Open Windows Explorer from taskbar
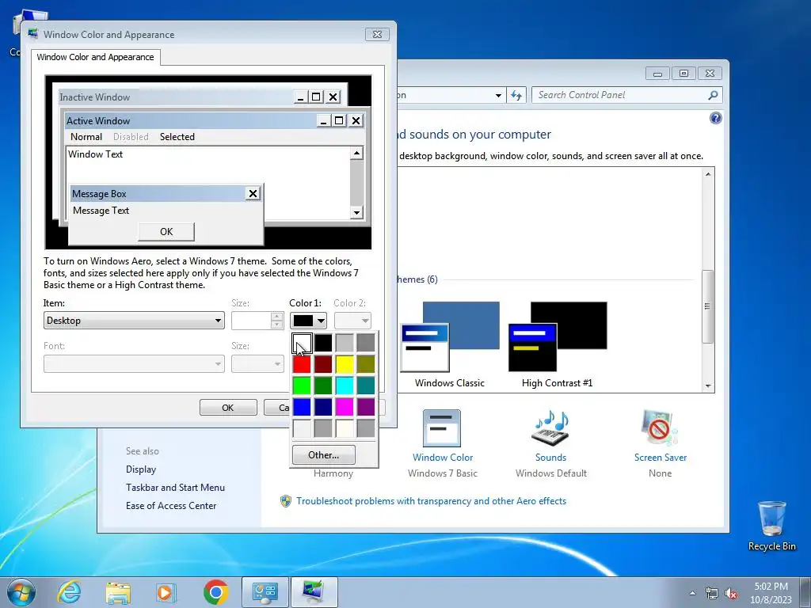The image size is (811, 608). coord(118,592)
